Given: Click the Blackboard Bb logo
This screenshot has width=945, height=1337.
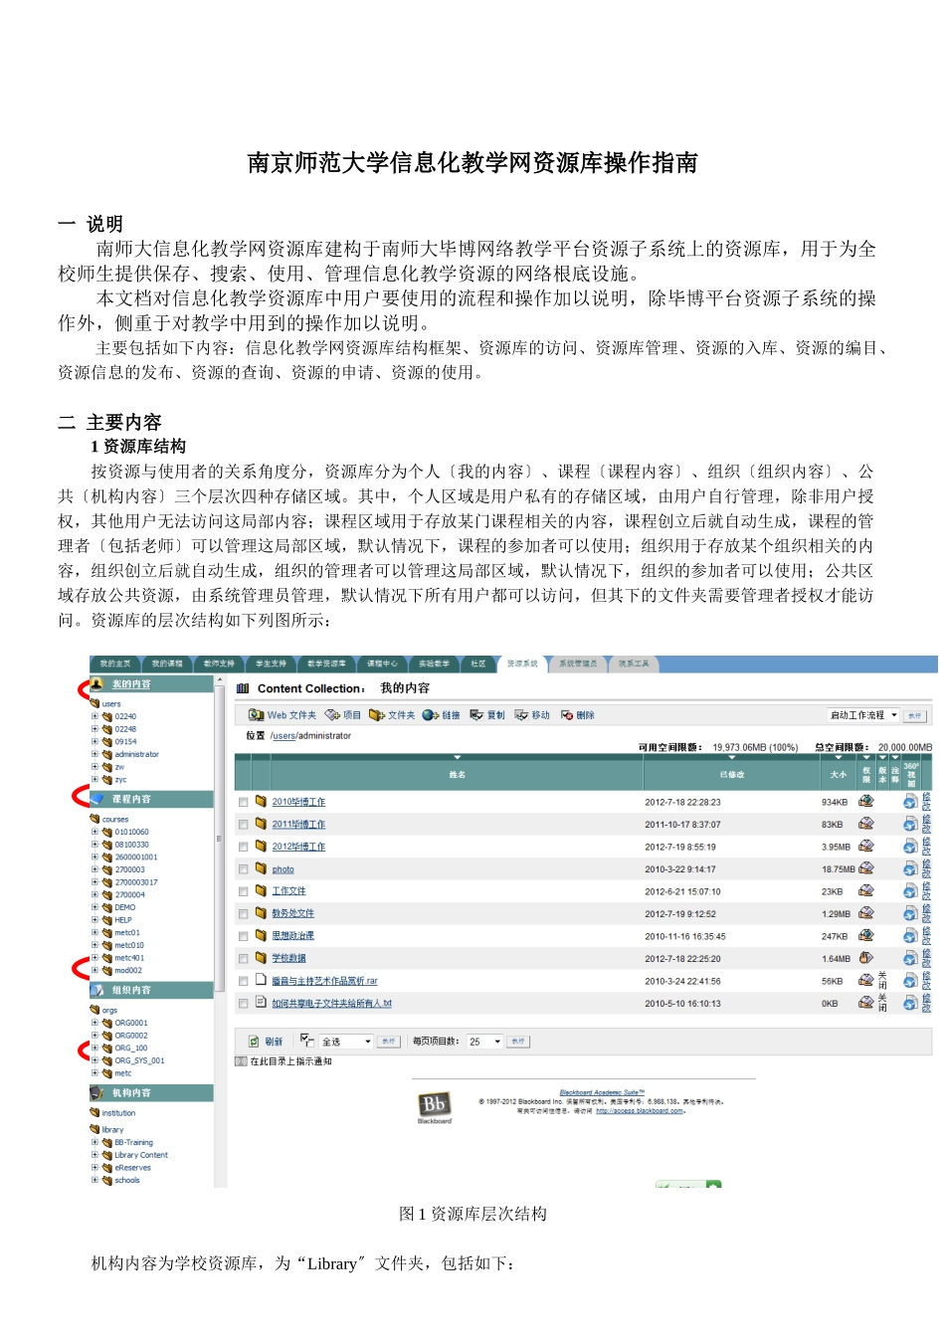Looking at the screenshot, I should coord(435,1105).
